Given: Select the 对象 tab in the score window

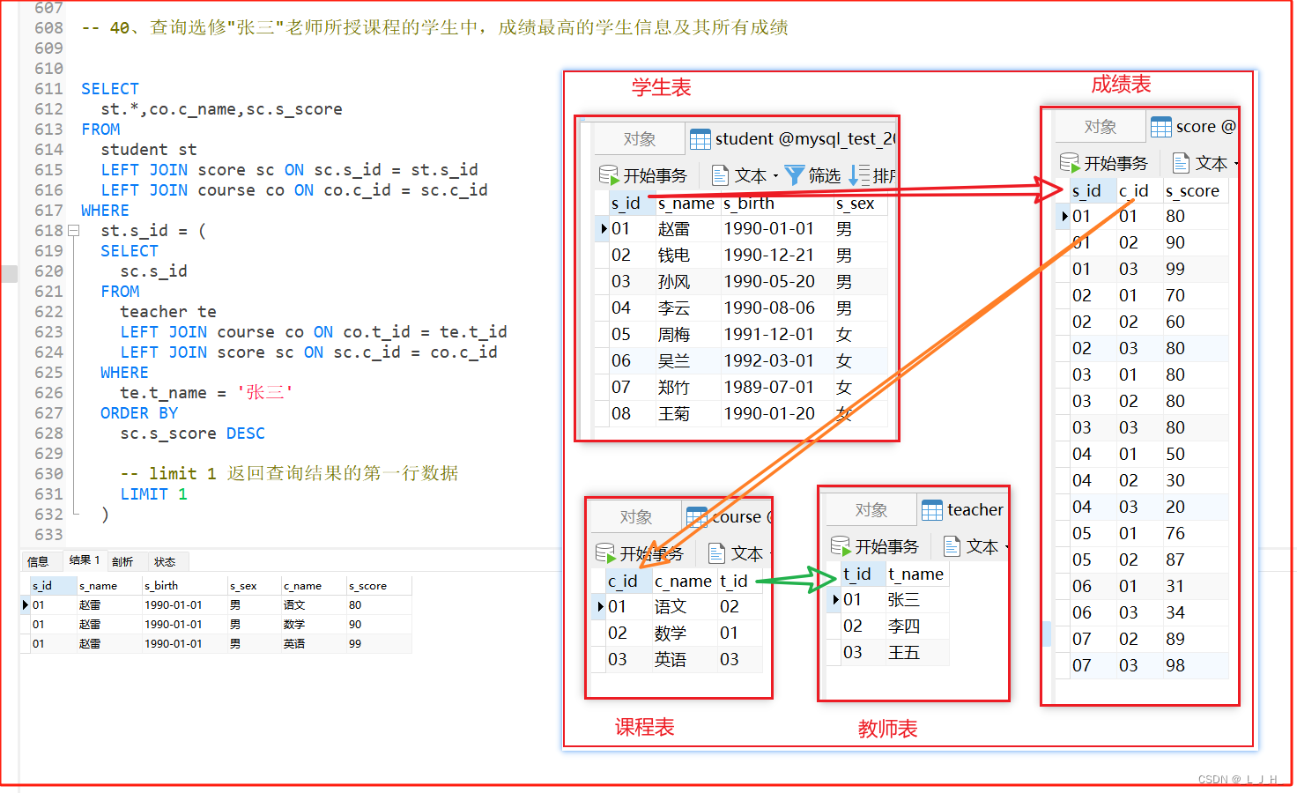Looking at the screenshot, I should pos(1100,127).
